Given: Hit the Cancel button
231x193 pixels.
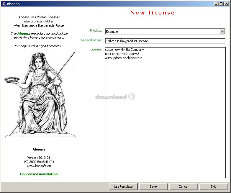Looking at the screenshot, I should pyautogui.click(x=183, y=187).
